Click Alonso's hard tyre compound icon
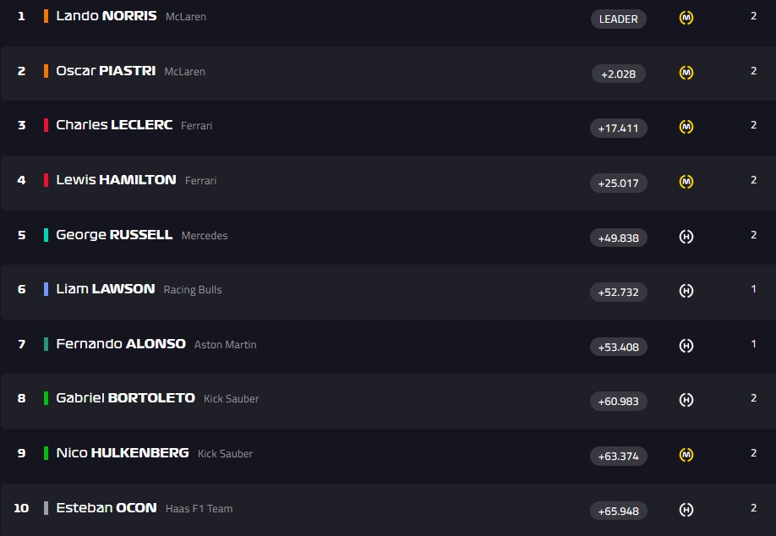 (x=686, y=346)
